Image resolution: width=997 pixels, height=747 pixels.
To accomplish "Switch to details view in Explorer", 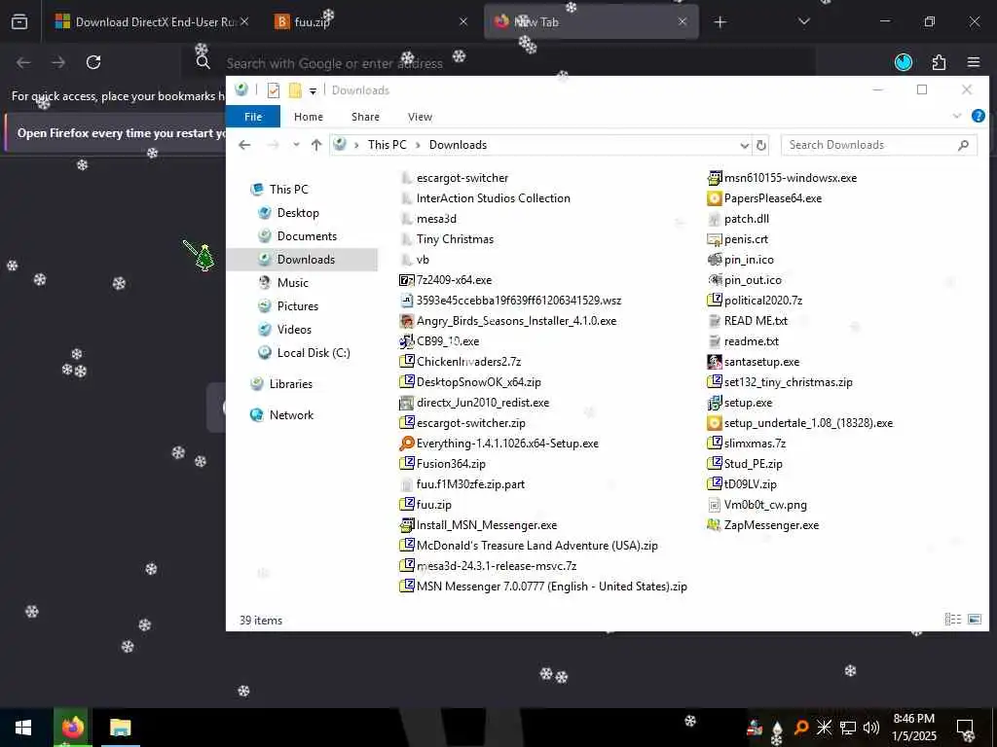I will [x=952, y=620].
